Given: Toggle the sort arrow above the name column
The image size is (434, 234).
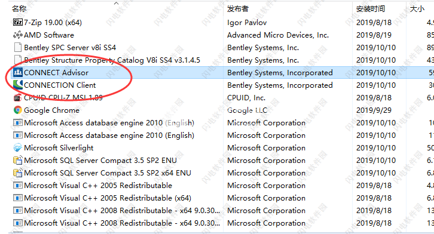Looking at the screenshot, I should (116, 4).
